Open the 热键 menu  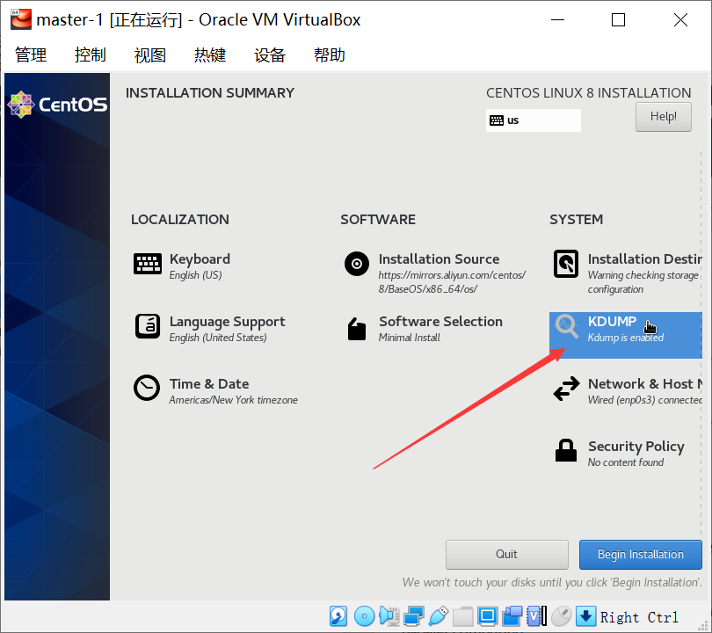[210, 55]
